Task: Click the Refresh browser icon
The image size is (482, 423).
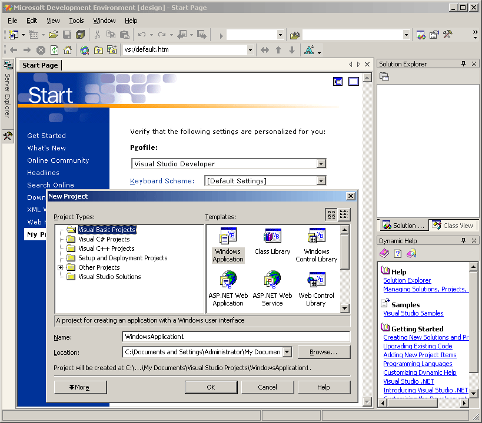Action: coord(54,50)
